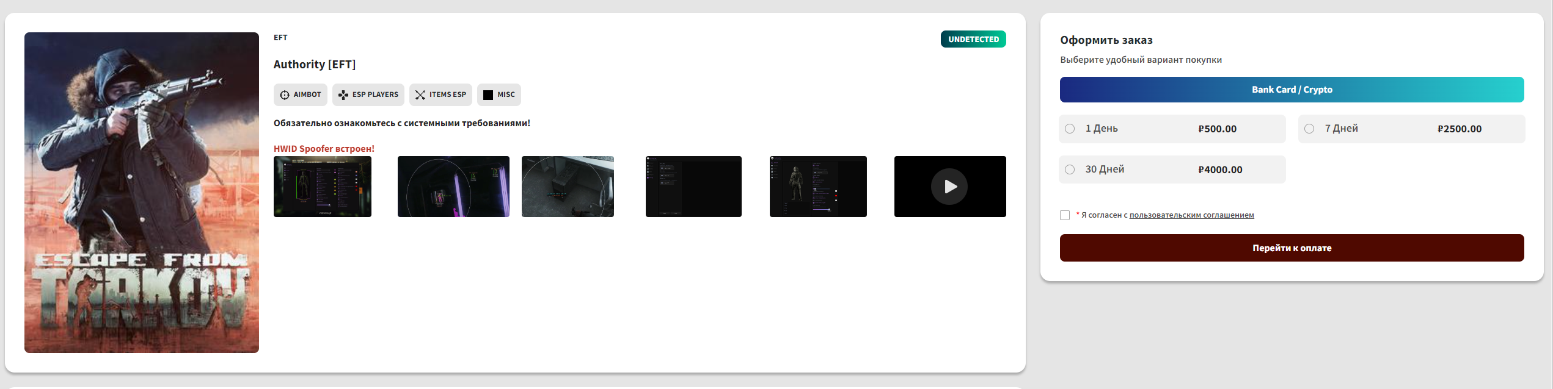Play the video preview thumbnail
This screenshot has height=389, width=1553.
(950, 187)
